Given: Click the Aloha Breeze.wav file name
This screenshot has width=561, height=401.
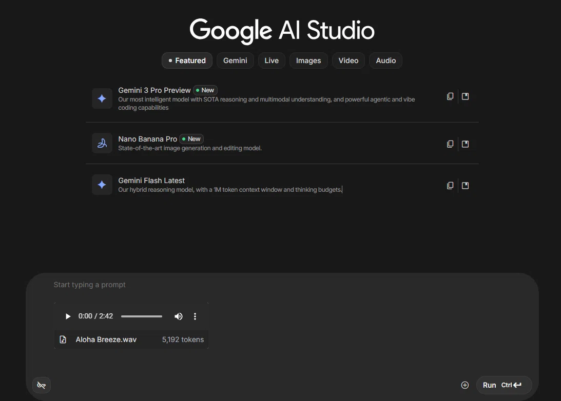Looking at the screenshot, I should point(106,339).
